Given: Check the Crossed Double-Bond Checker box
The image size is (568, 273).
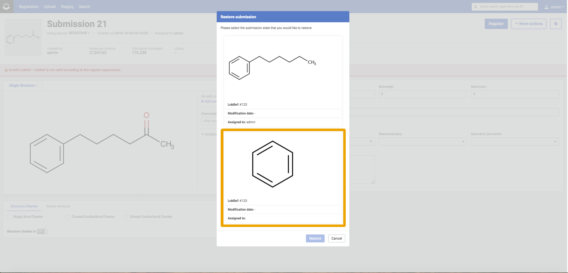Looking at the screenshot, I should click(x=68, y=217).
